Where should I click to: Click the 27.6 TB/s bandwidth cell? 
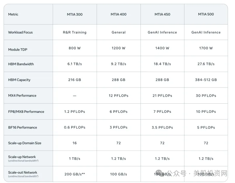pyautogui.click(x=206, y=64)
